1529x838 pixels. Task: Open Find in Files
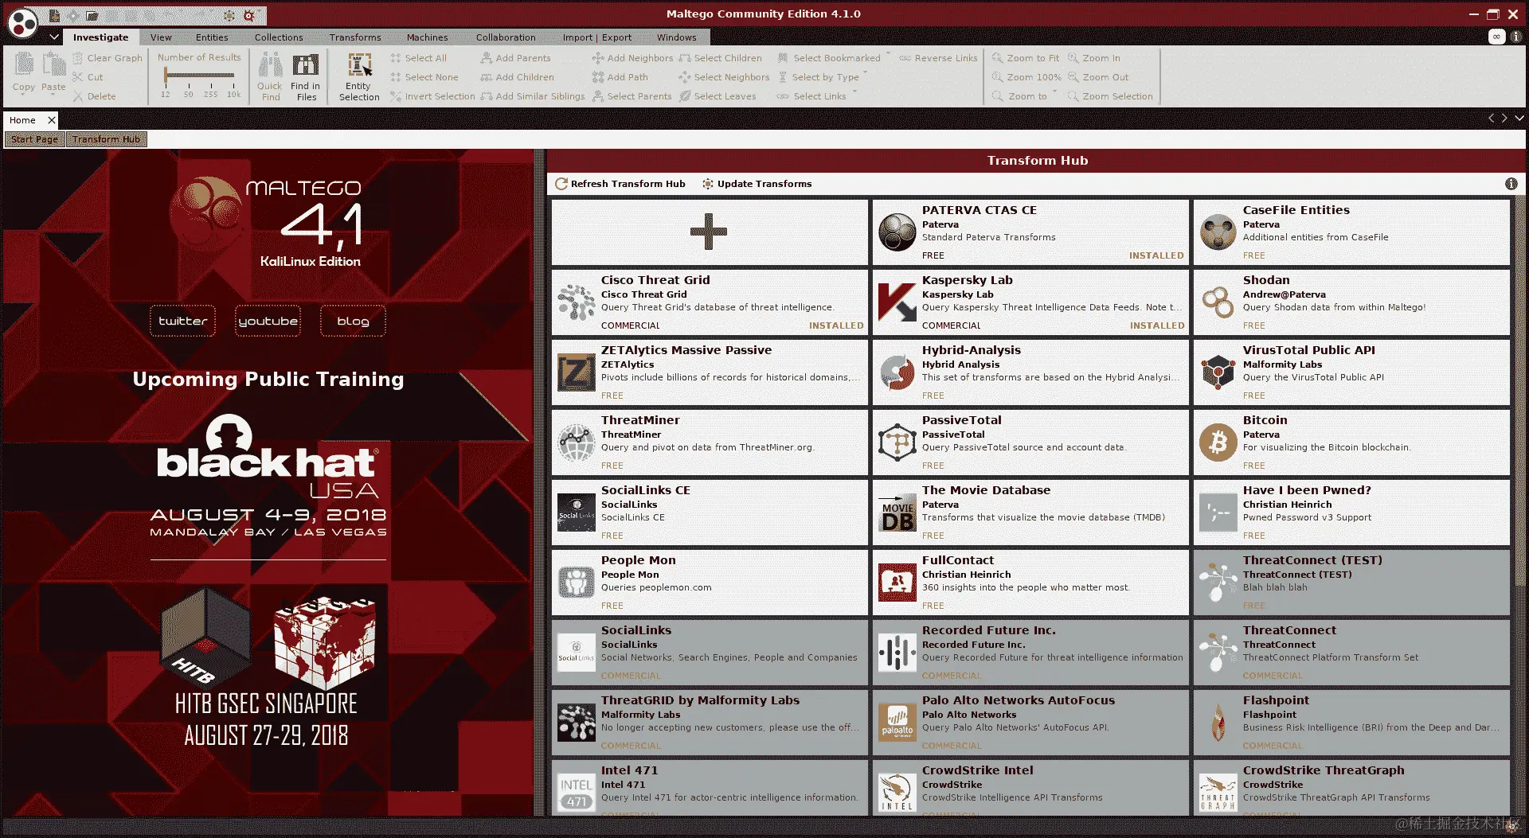(x=306, y=77)
